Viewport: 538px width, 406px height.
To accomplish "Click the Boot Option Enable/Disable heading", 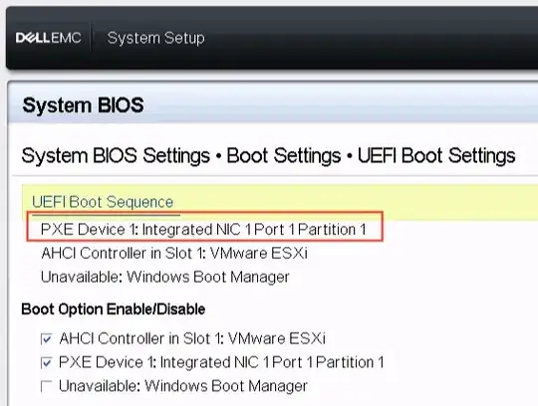I will [x=114, y=309].
